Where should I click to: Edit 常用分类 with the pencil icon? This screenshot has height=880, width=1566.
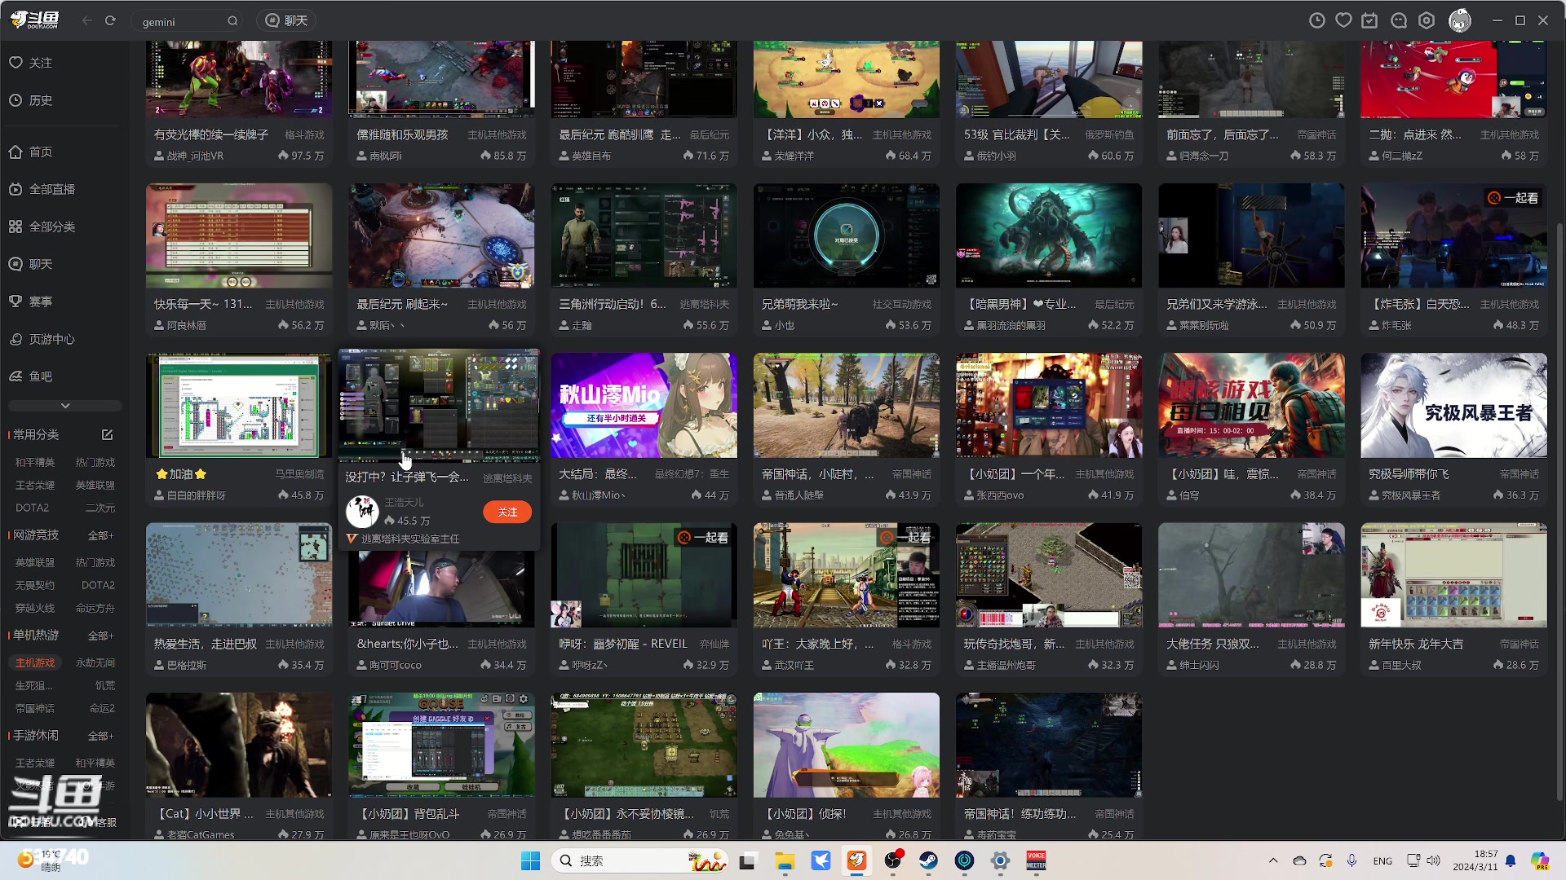coord(107,435)
